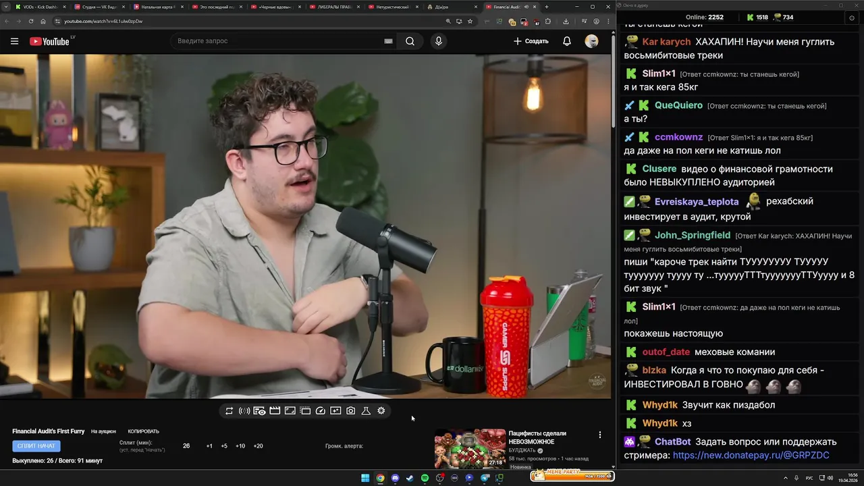This screenshot has width=864, height=486.
Task: Open the Пацифисты сделали НЕВОЗМОЖНОЕ video thumbnail
Action: pos(470,448)
